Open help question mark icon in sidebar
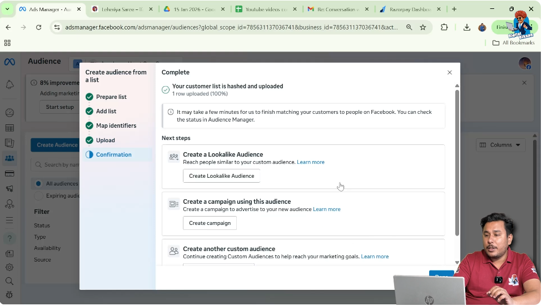The width and height of the screenshot is (542, 306). click(9, 238)
